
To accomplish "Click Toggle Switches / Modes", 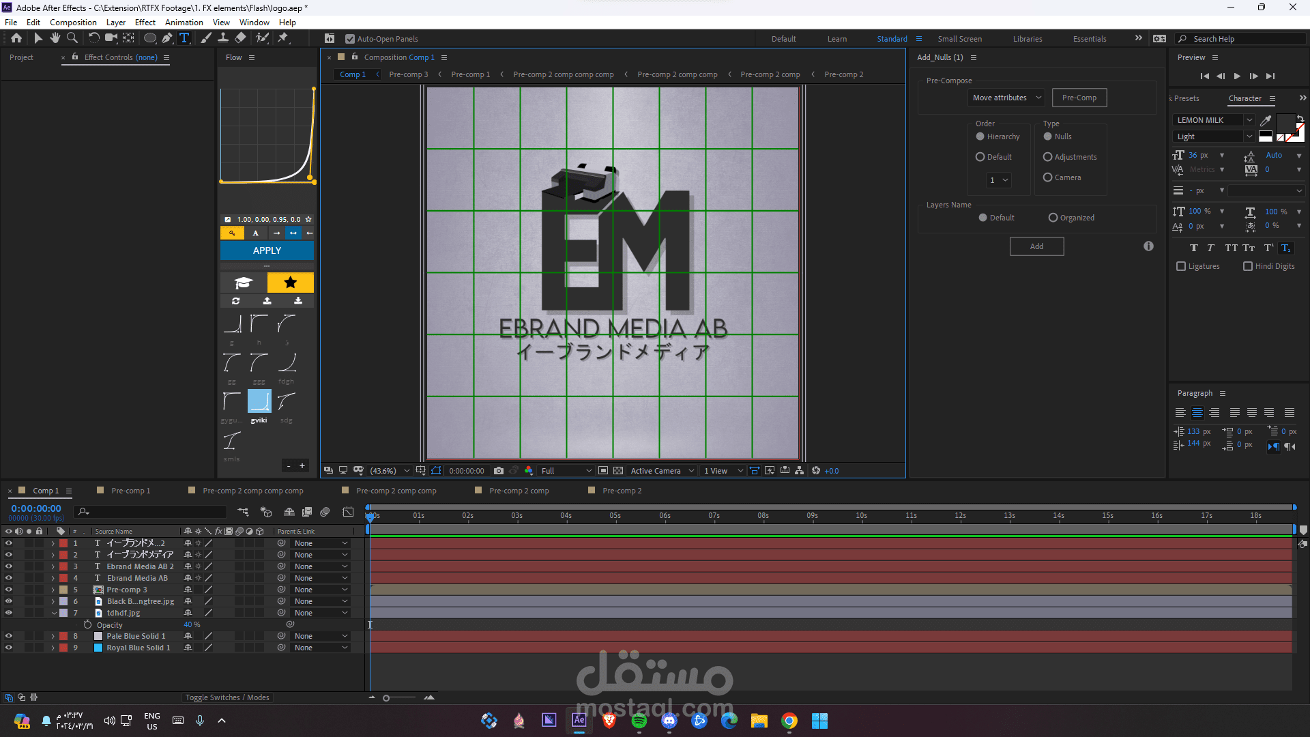I will 227,697.
